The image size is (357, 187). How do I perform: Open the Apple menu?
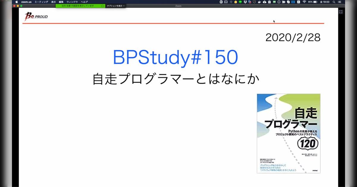(x=16, y=1)
